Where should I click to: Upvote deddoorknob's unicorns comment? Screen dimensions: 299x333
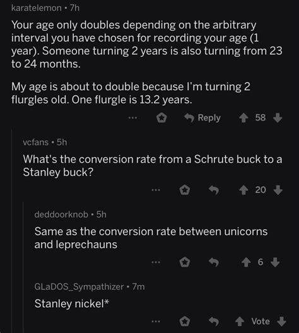tap(246, 262)
